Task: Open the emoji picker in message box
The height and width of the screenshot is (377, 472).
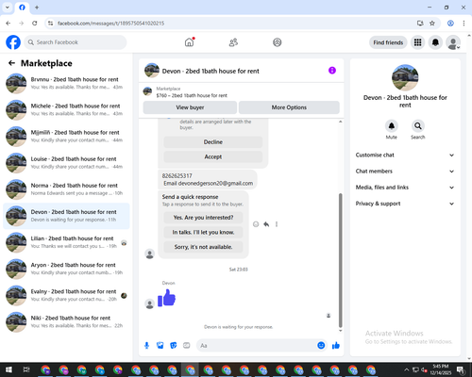Action: pyautogui.click(x=321, y=346)
